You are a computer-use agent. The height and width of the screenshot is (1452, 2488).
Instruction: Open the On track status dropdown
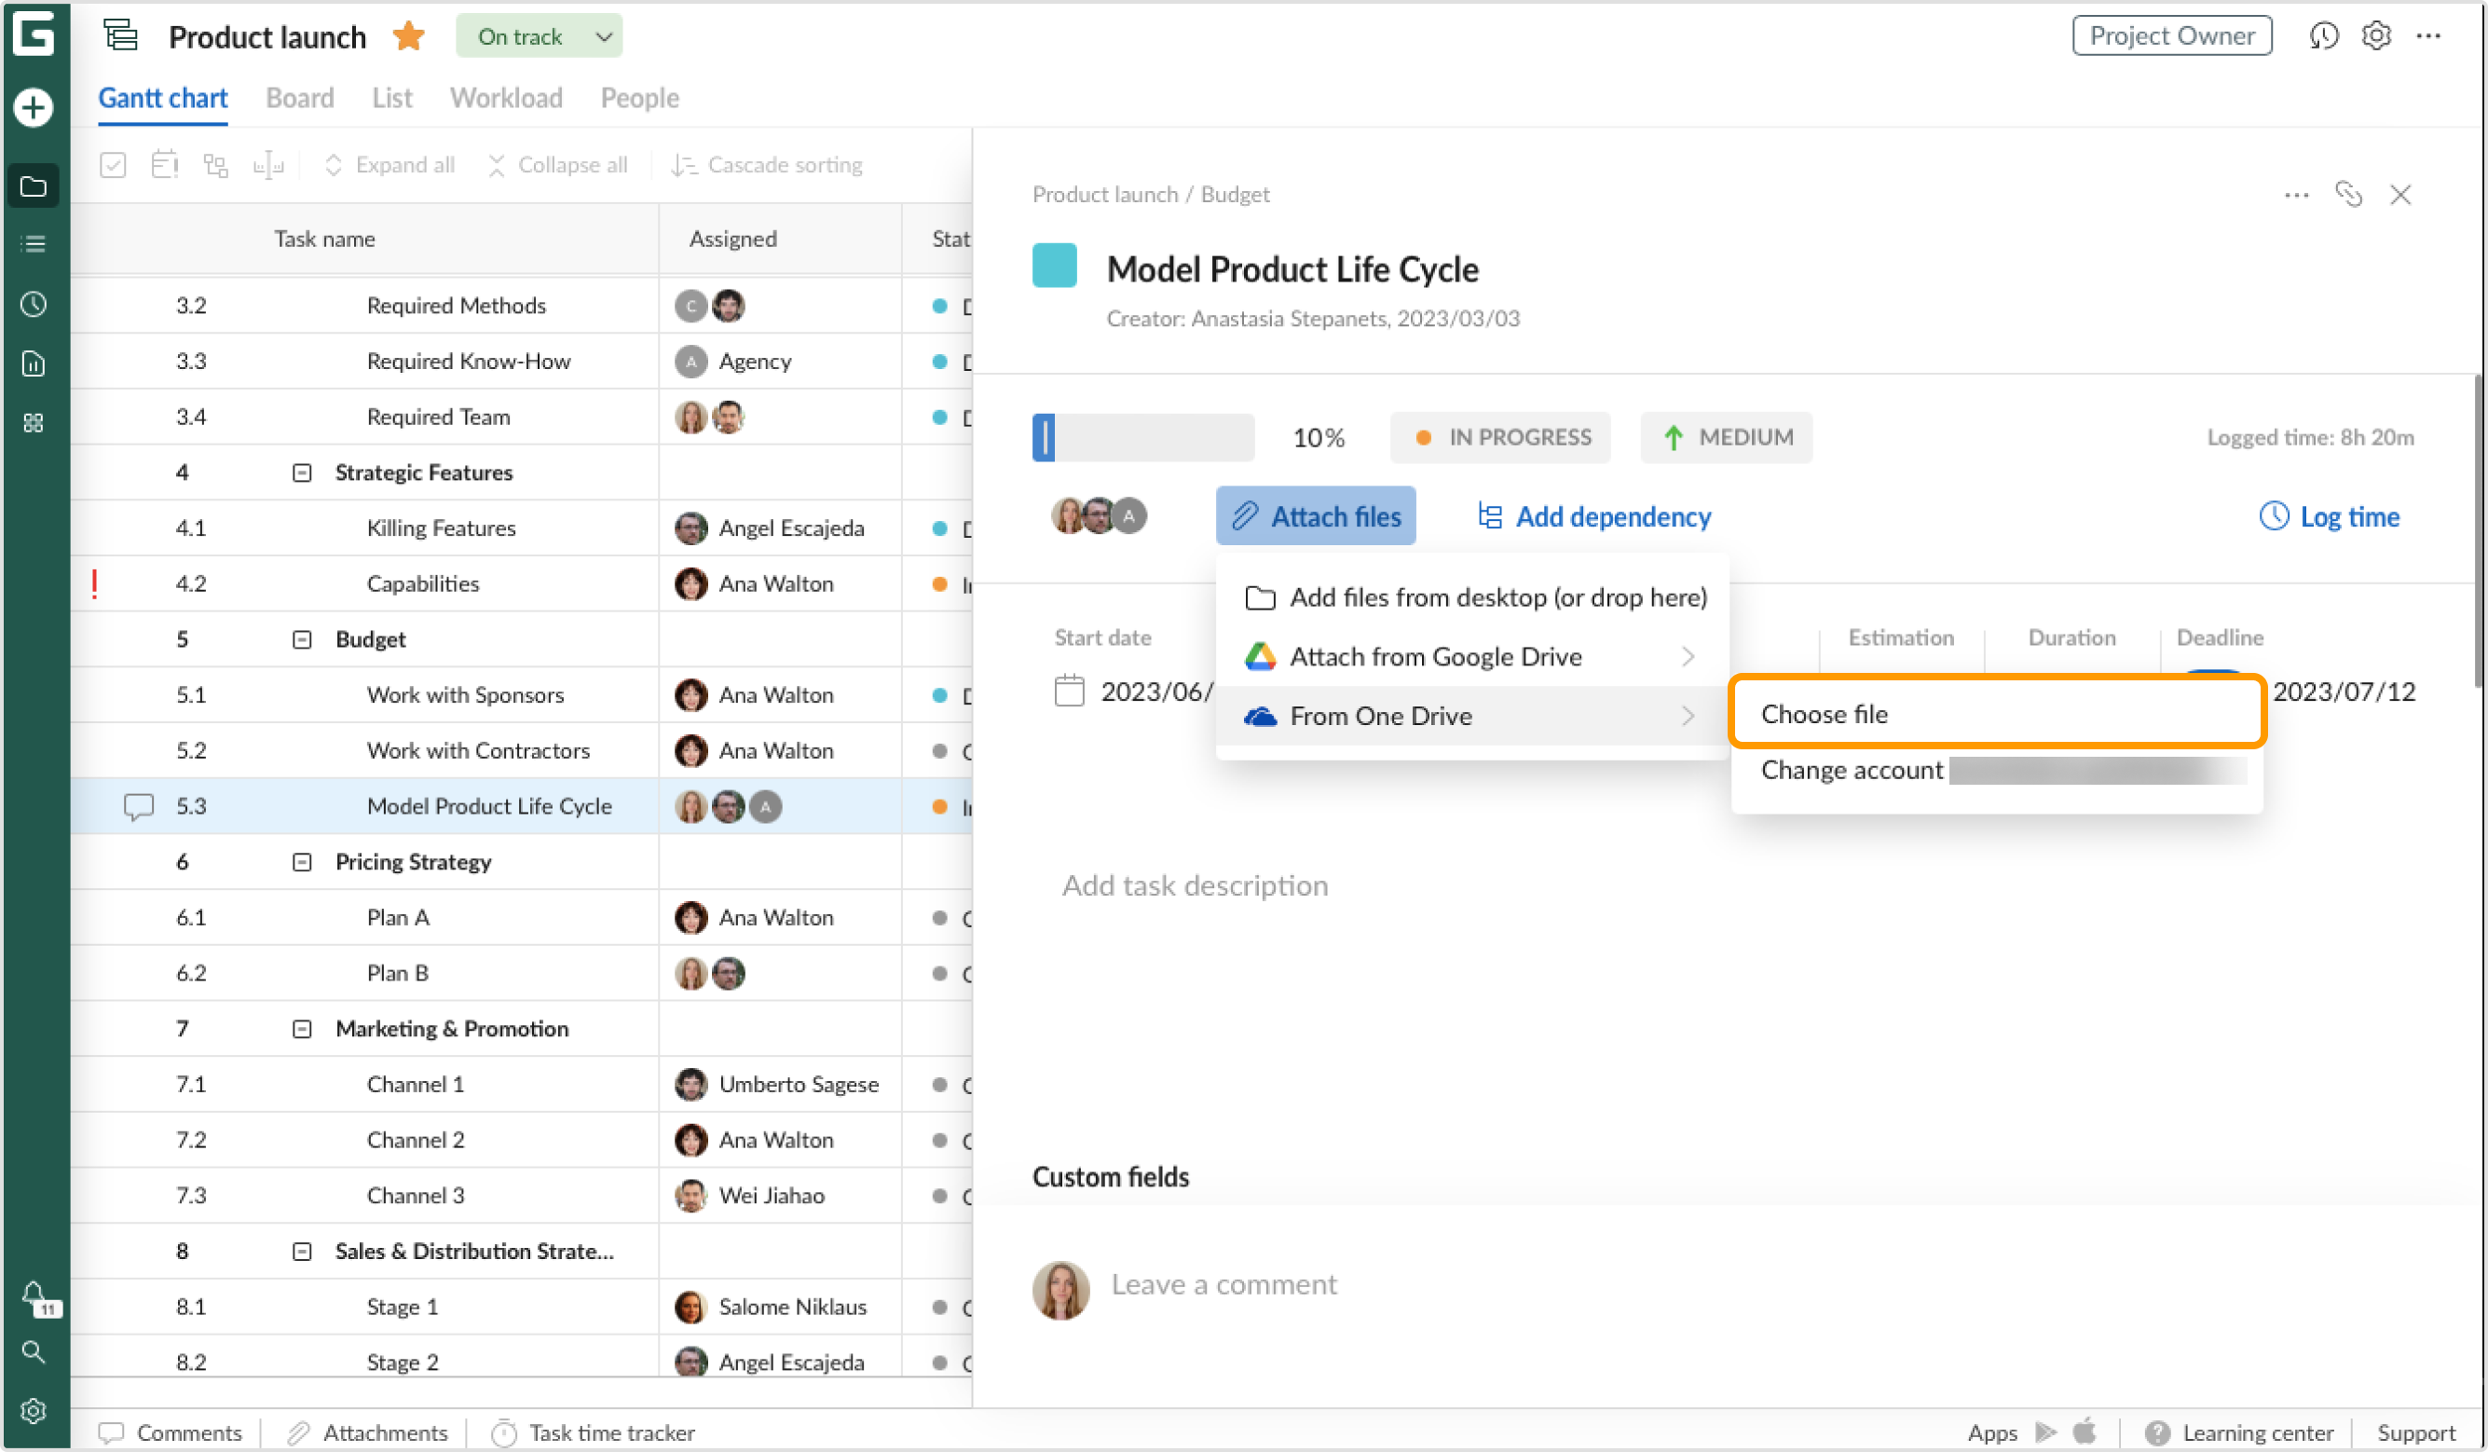[x=539, y=36]
